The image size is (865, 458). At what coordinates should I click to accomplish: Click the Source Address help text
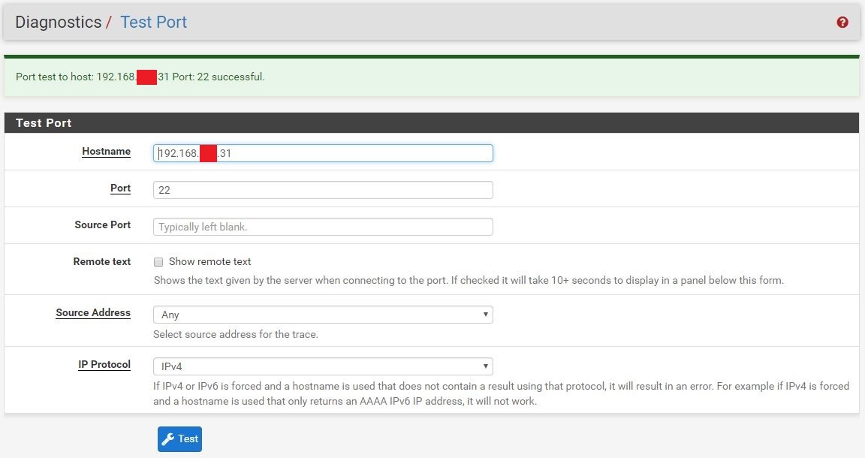[x=235, y=334]
